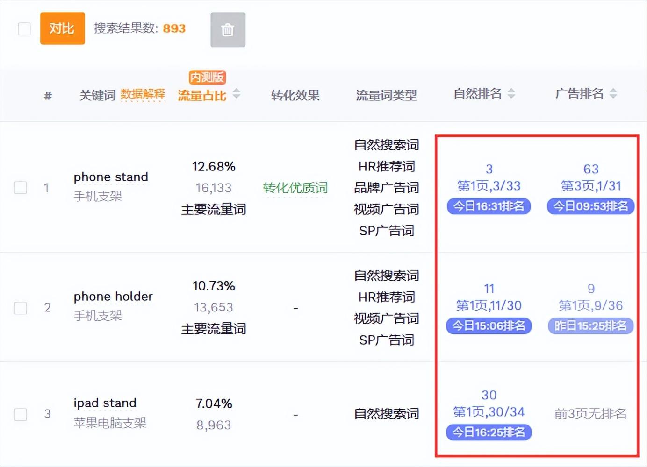647x467 pixels.
Task: Open the ipad stand keyword
Action: pos(105,403)
